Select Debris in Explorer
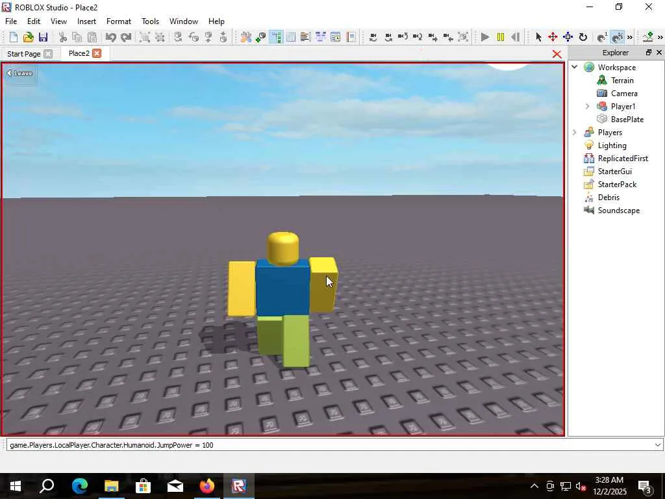Screen dimensions: 665x499 pyautogui.click(x=609, y=198)
